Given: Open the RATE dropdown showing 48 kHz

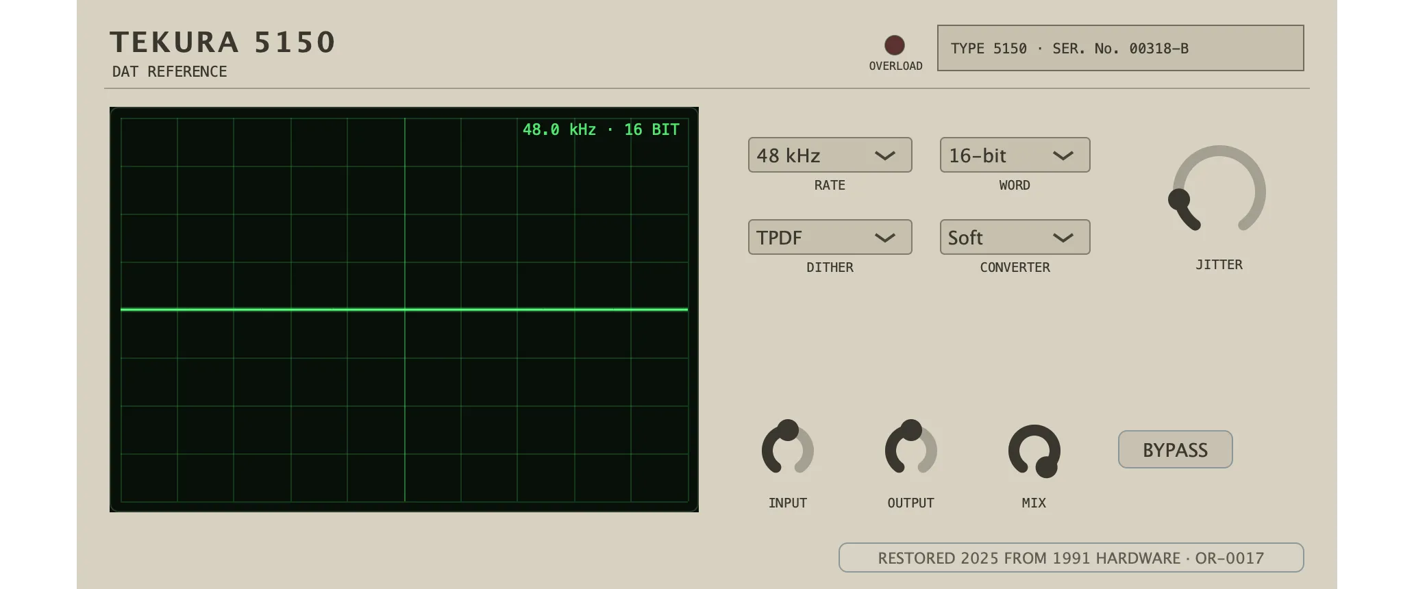Looking at the screenshot, I should (830, 155).
